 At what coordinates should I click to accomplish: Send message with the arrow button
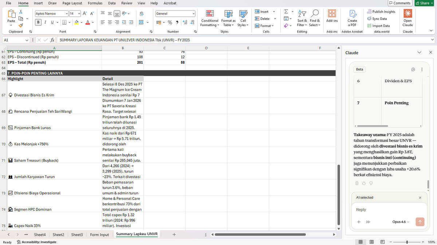(x=420, y=222)
